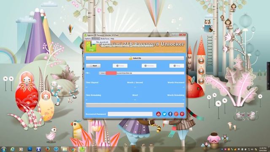Open the Dictionary menu
The image size is (270, 152).
coord(96,39)
